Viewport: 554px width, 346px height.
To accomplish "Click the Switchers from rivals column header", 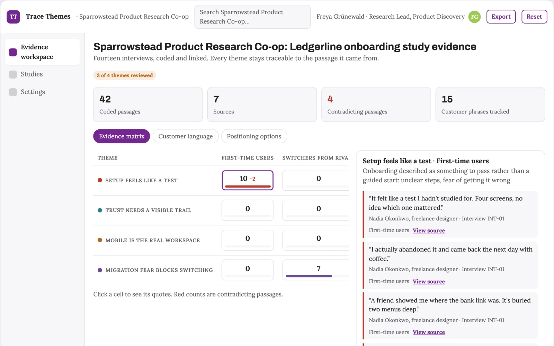I will [x=315, y=158].
